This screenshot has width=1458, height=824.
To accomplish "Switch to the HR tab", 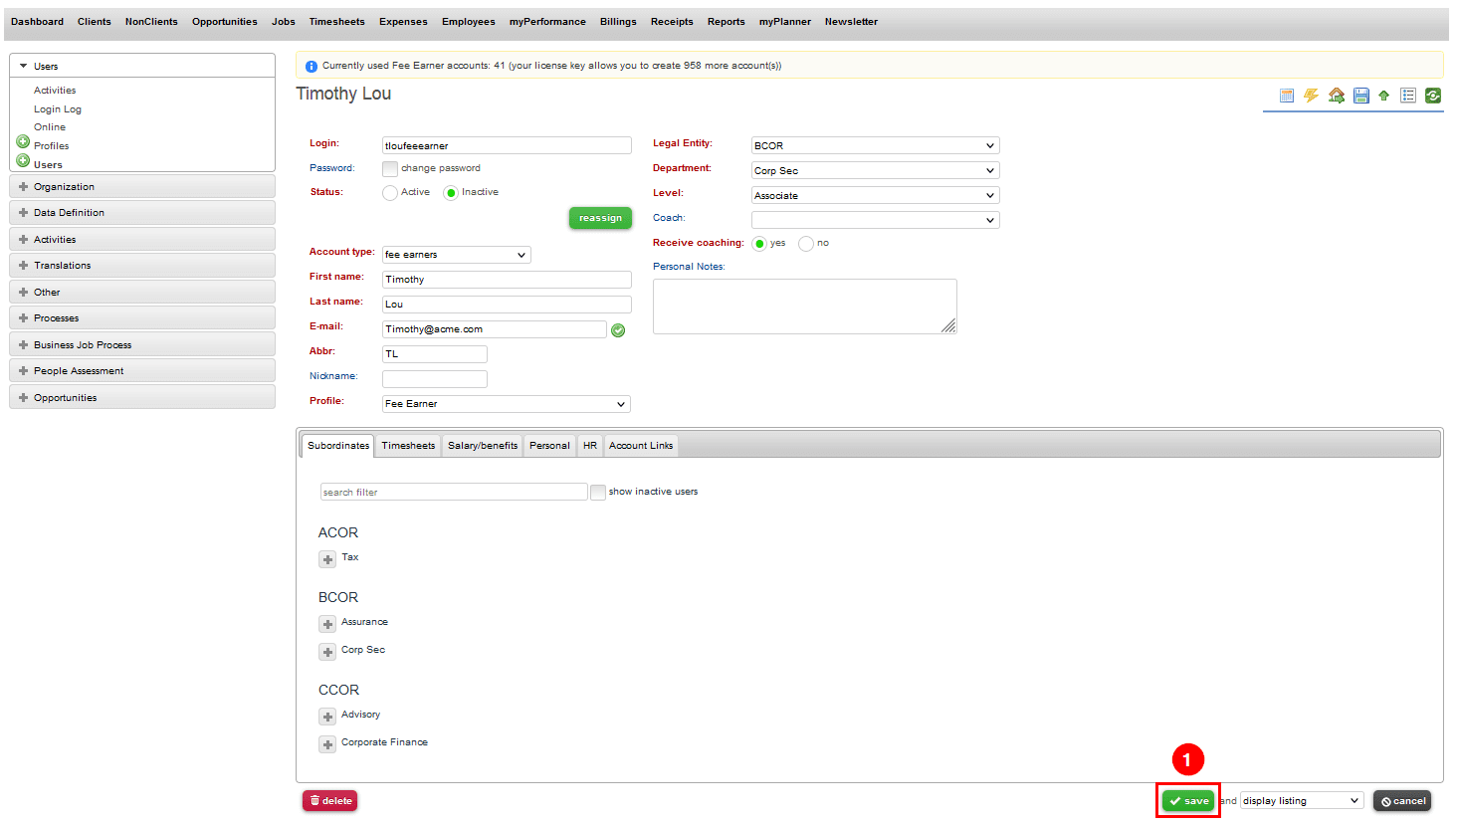I will [x=590, y=446].
